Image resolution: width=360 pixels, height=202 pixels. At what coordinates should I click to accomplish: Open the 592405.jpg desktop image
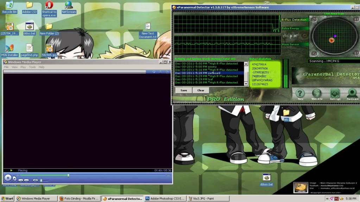(49, 51)
